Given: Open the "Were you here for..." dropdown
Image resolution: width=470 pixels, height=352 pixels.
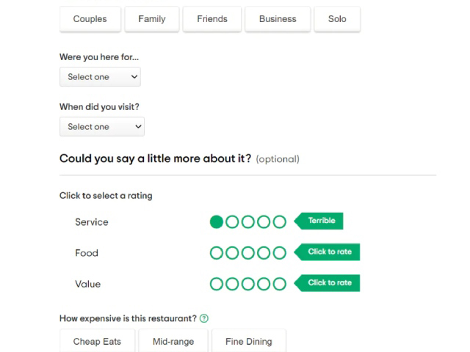Looking at the screenshot, I should tap(100, 76).
